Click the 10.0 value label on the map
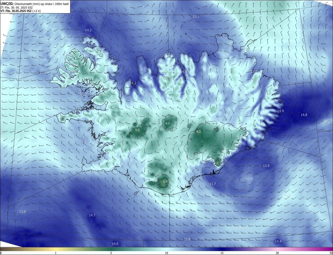 pos(287,196)
